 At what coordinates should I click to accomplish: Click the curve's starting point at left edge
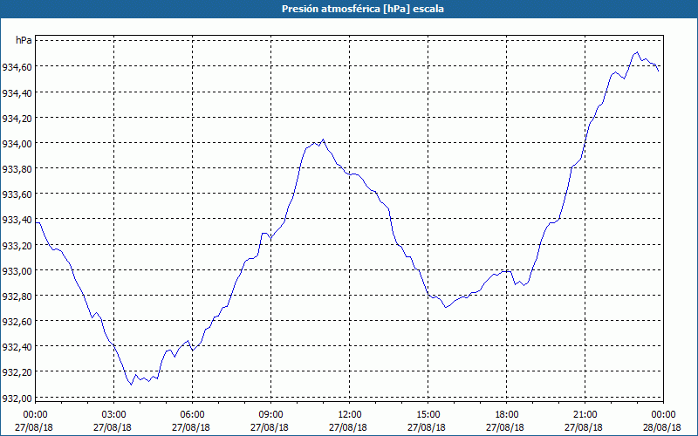(x=37, y=223)
